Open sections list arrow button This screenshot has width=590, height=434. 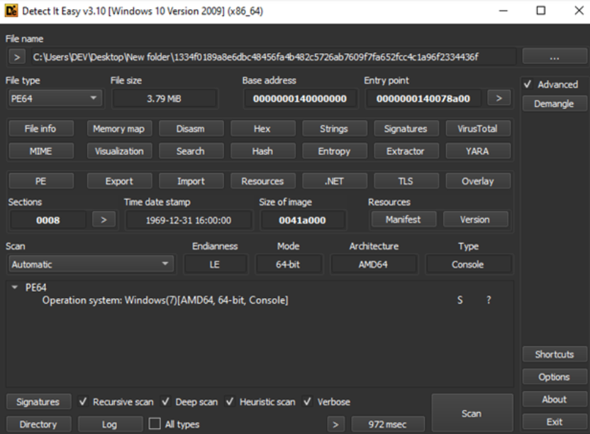[x=104, y=219]
